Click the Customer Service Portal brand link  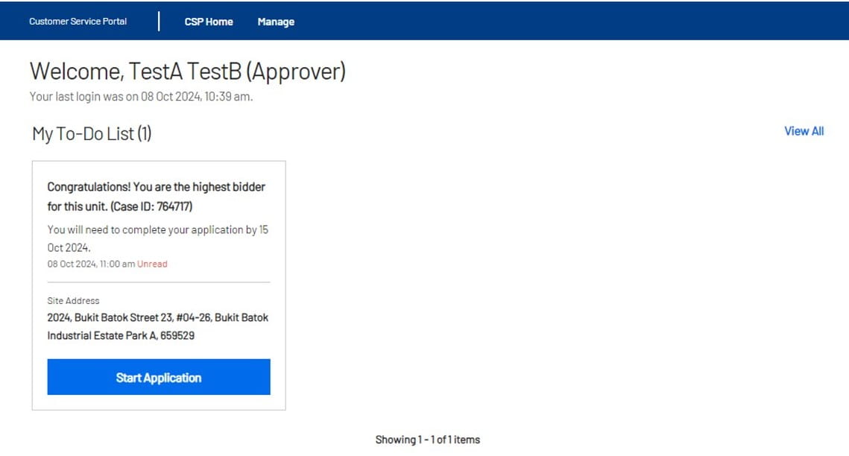(x=77, y=21)
